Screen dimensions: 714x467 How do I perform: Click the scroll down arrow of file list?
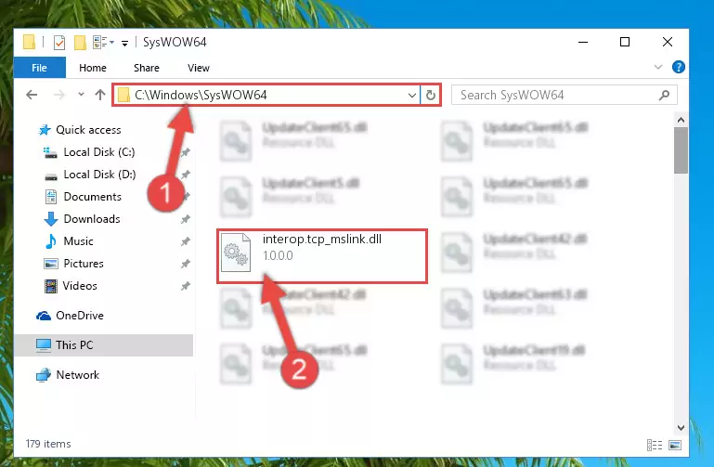(681, 427)
